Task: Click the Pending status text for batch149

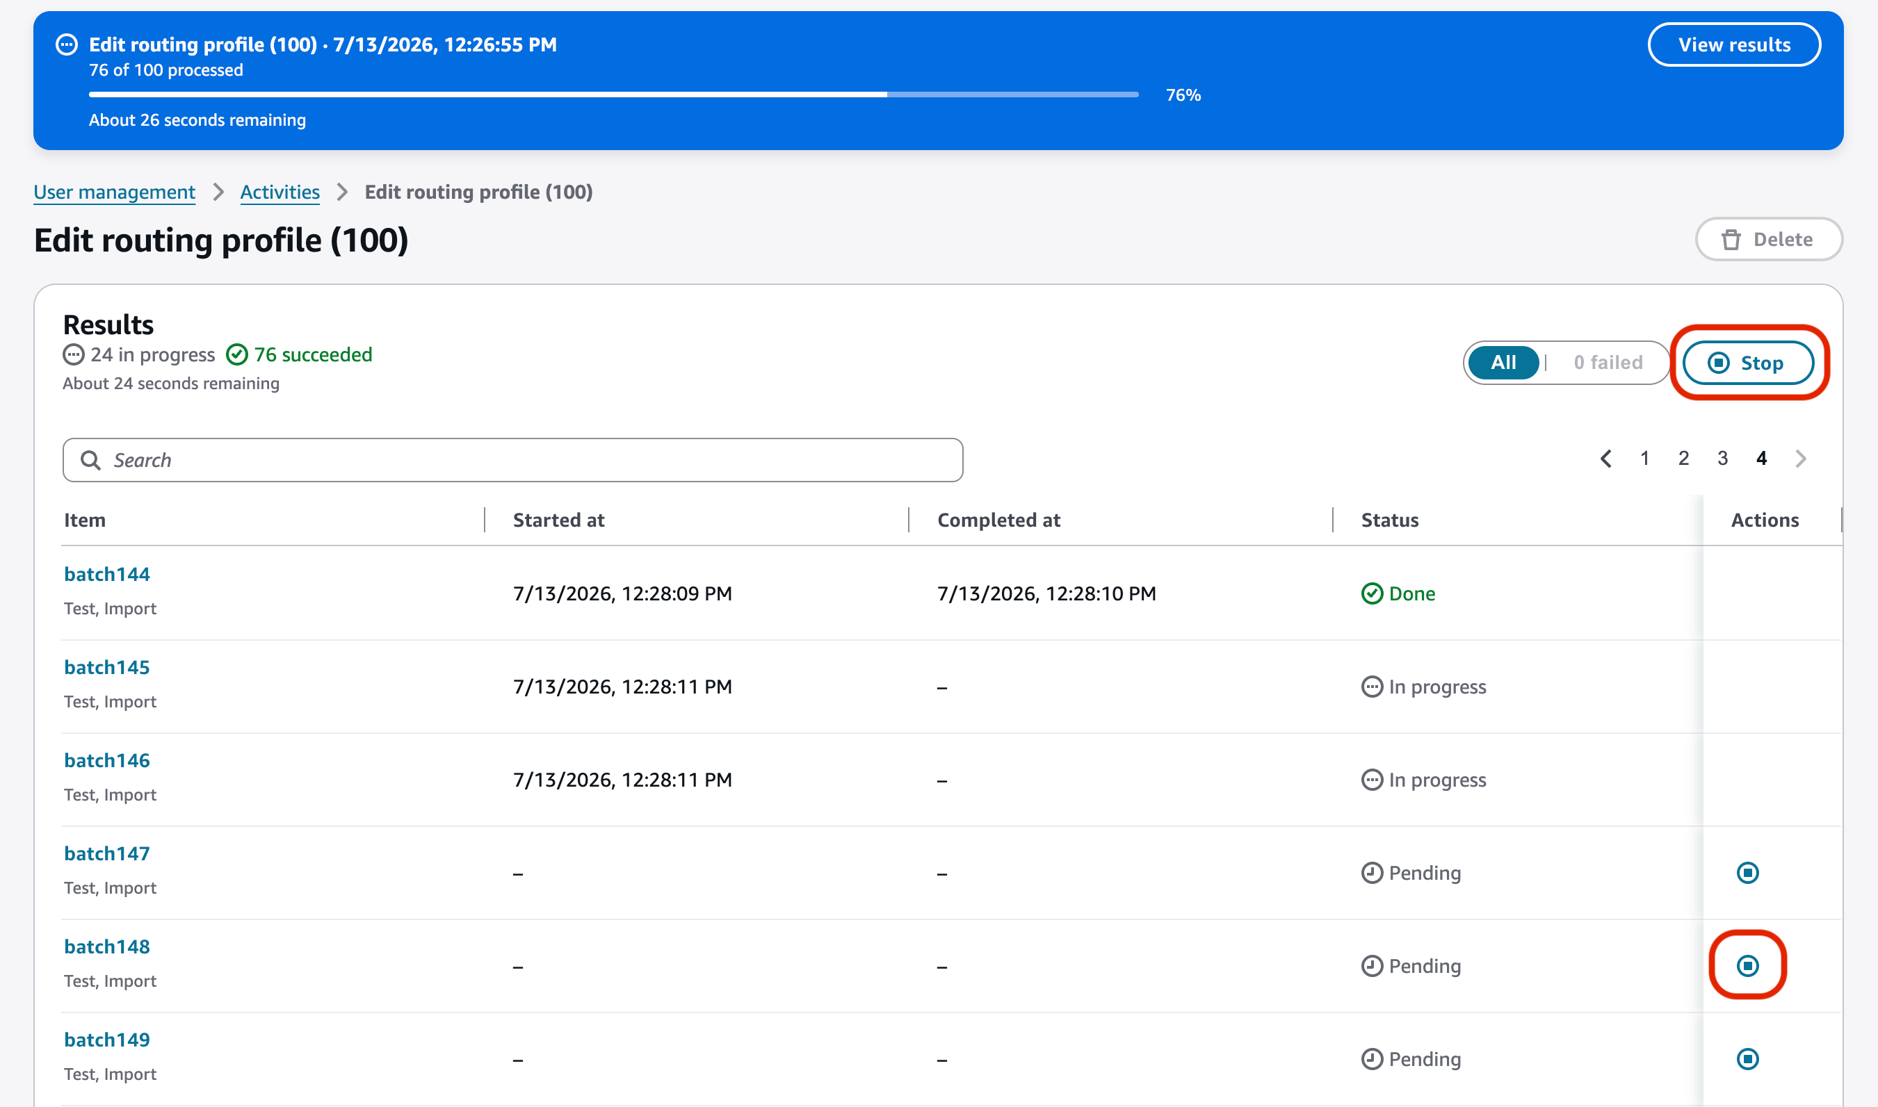Action: coord(1425,1059)
